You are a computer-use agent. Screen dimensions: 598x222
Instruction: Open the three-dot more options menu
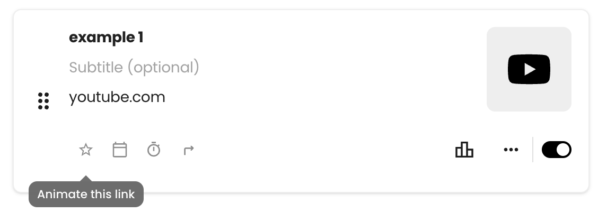click(511, 150)
